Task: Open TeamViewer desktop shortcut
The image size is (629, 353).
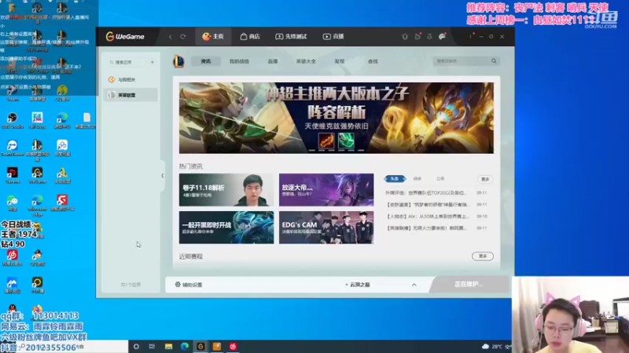Action: (x=13, y=147)
